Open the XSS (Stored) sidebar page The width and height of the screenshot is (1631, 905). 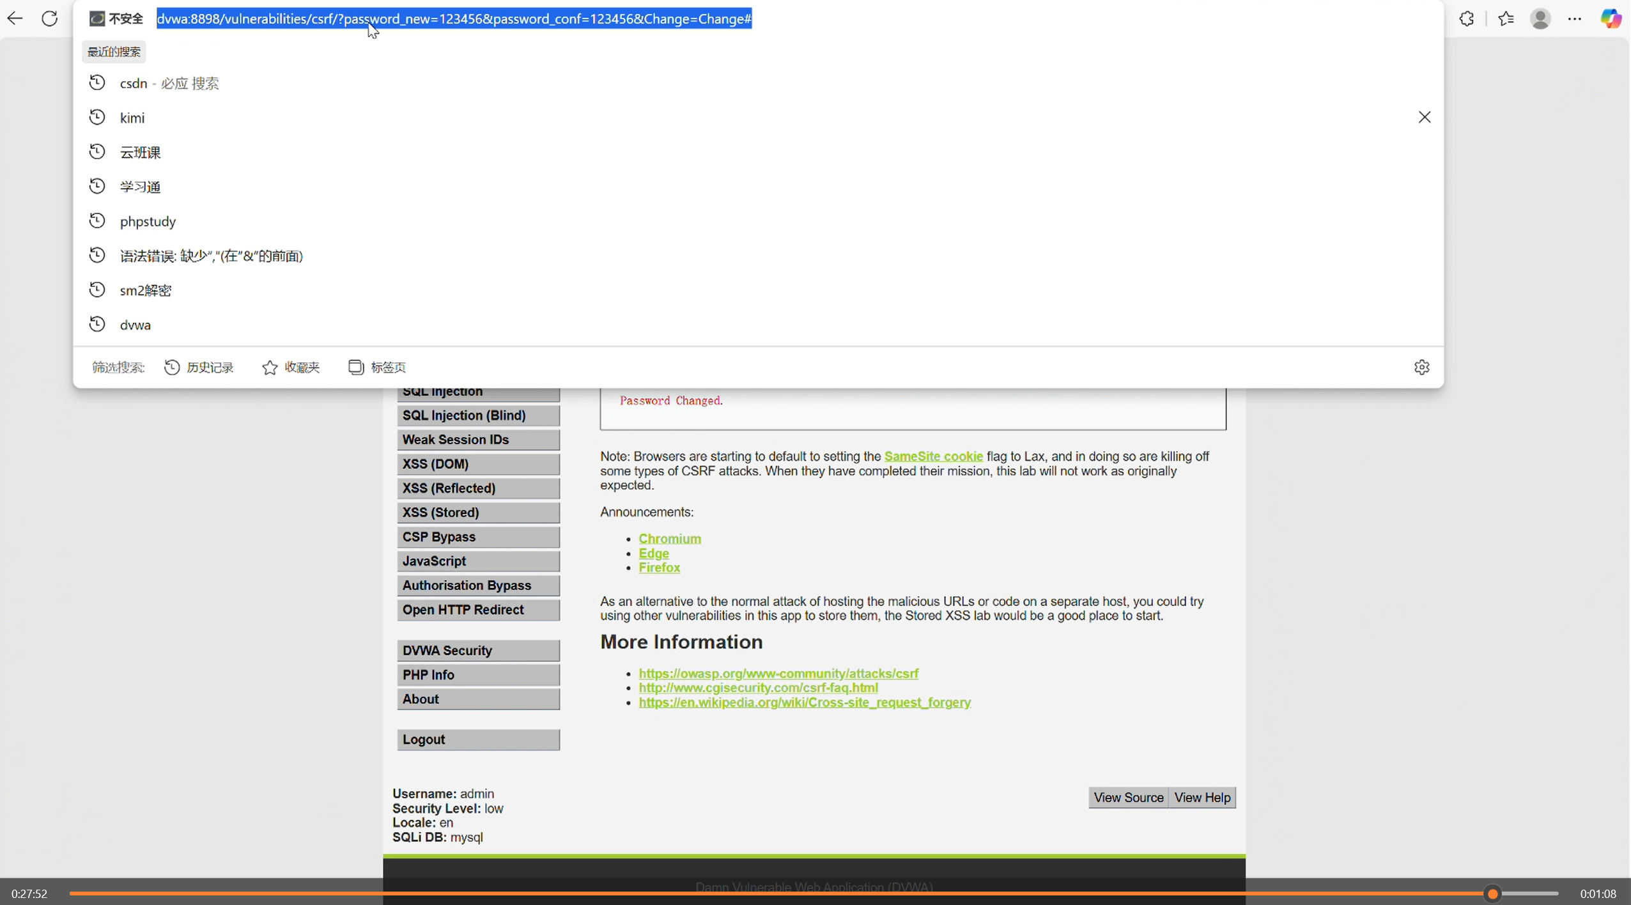point(477,513)
